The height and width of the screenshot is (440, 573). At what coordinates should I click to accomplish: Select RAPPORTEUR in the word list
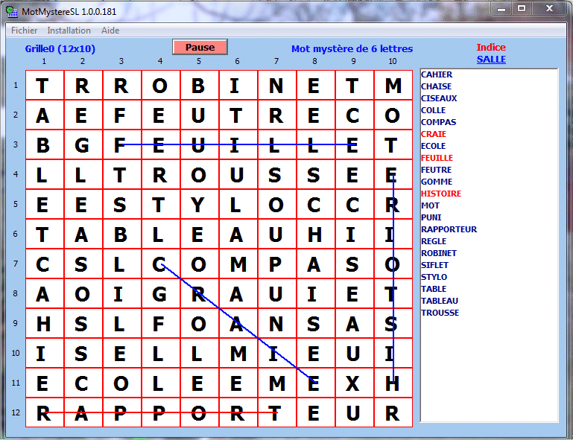pyautogui.click(x=449, y=229)
